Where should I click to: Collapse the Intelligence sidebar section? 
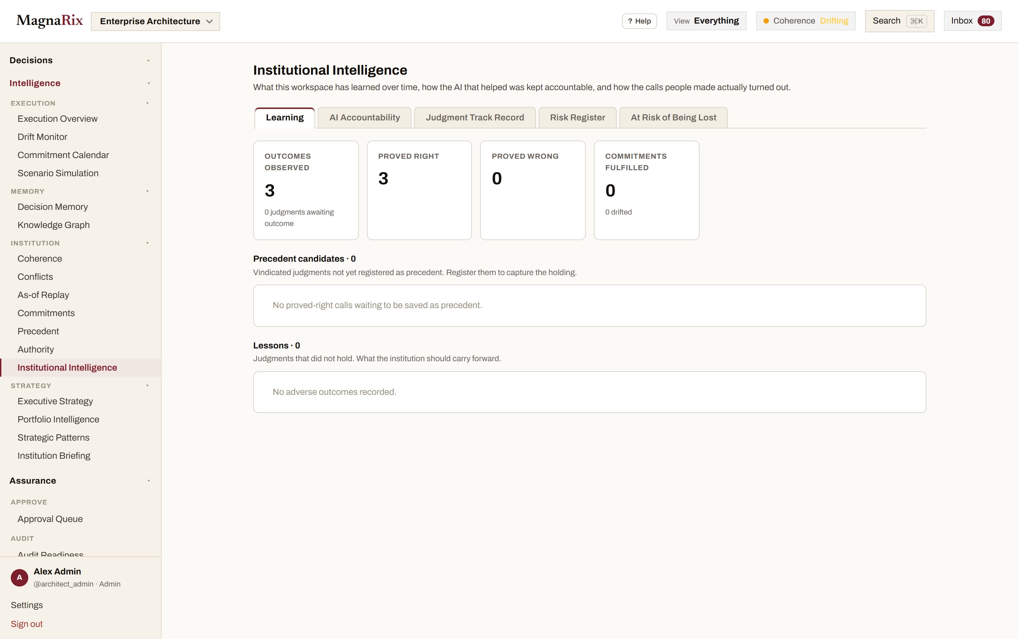tap(148, 83)
